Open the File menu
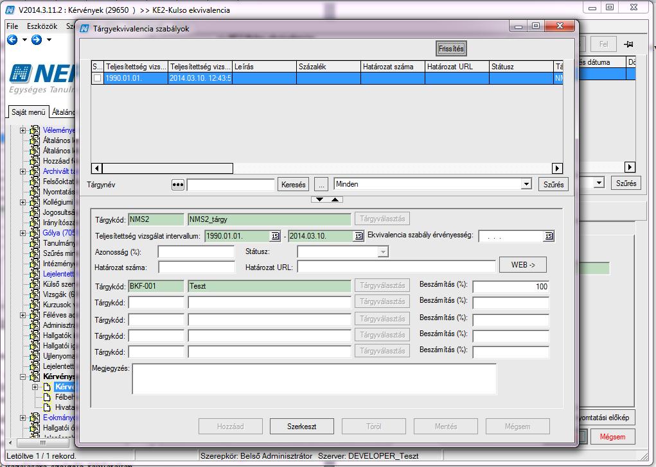This screenshot has width=656, height=467. click(x=12, y=26)
